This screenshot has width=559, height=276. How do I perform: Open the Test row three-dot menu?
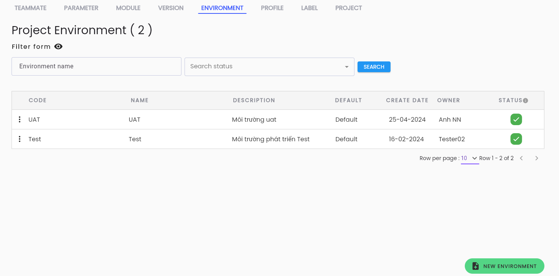pyautogui.click(x=20, y=139)
